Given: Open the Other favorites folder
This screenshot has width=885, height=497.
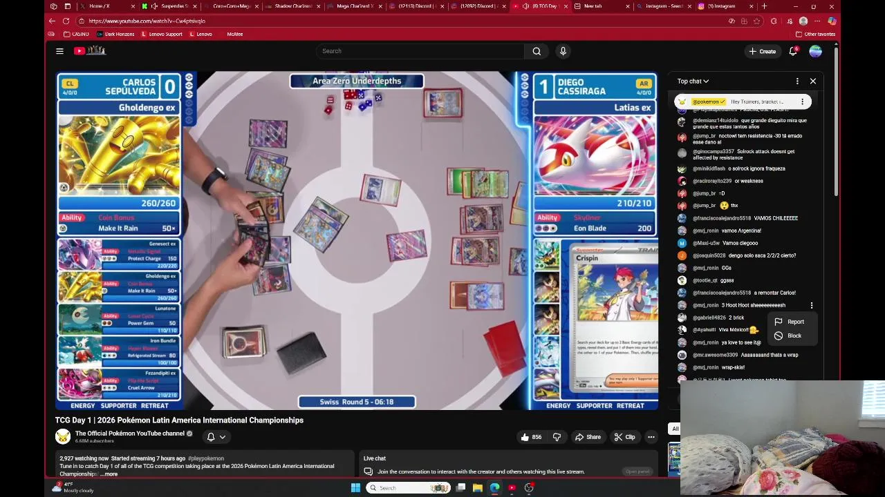Looking at the screenshot, I should 816,34.
